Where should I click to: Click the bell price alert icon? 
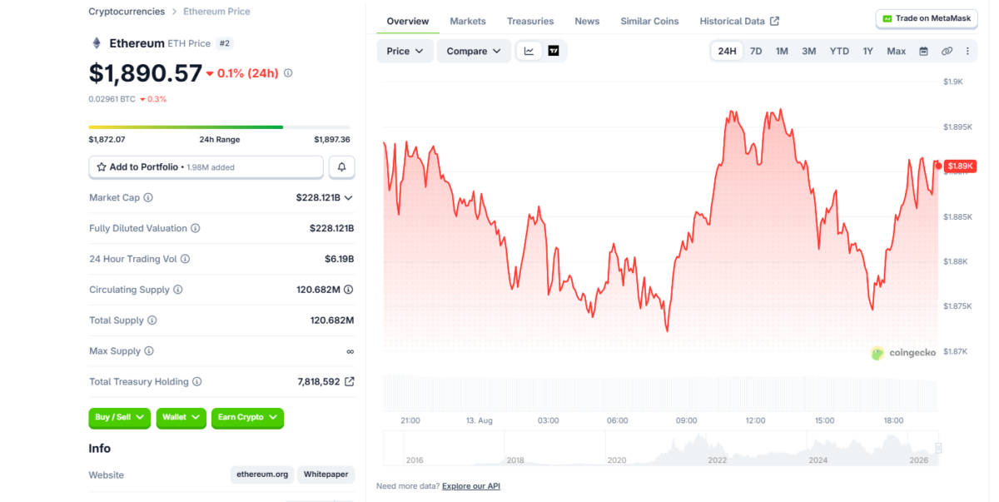click(341, 167)
